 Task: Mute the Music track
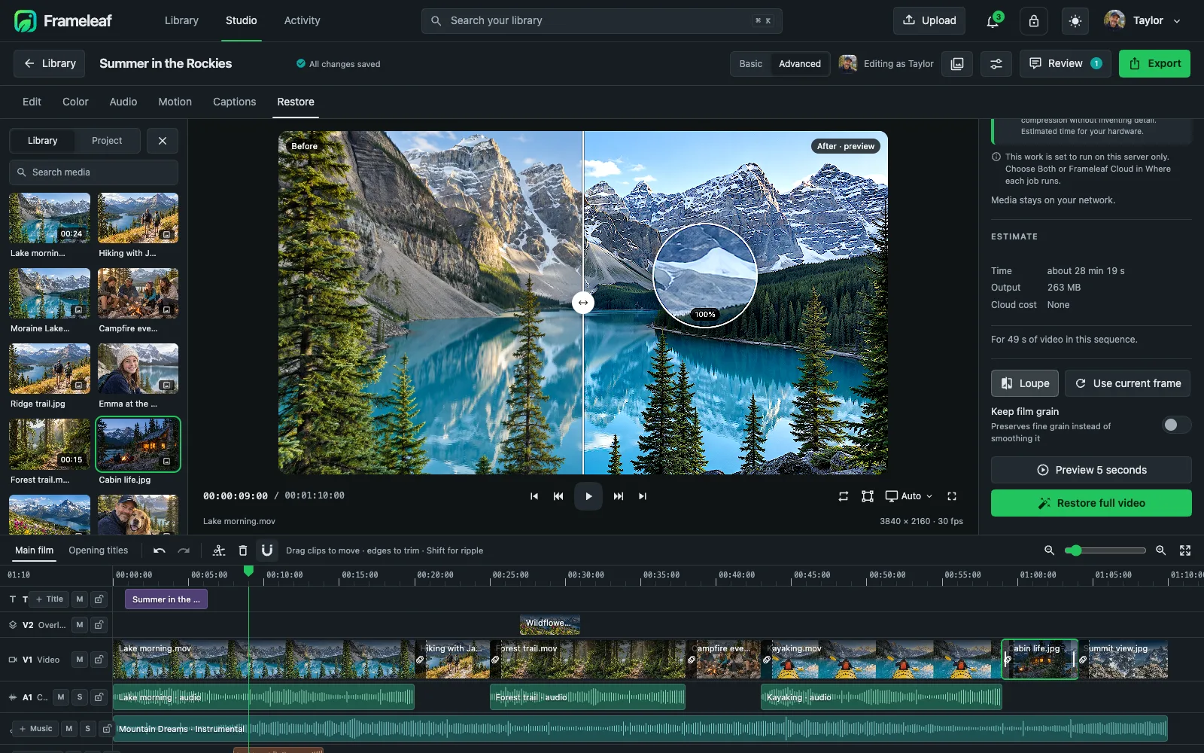[69, 729]
